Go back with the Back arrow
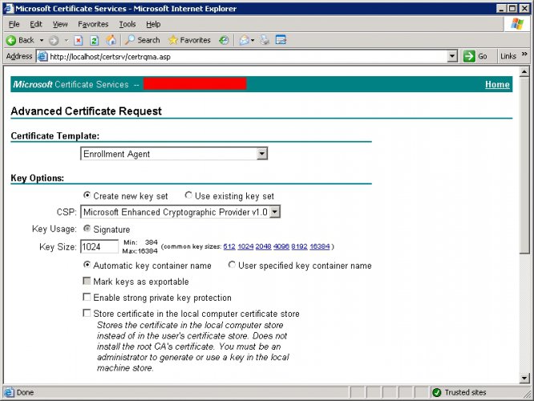 pyautogui.click(x=20, y=40)
